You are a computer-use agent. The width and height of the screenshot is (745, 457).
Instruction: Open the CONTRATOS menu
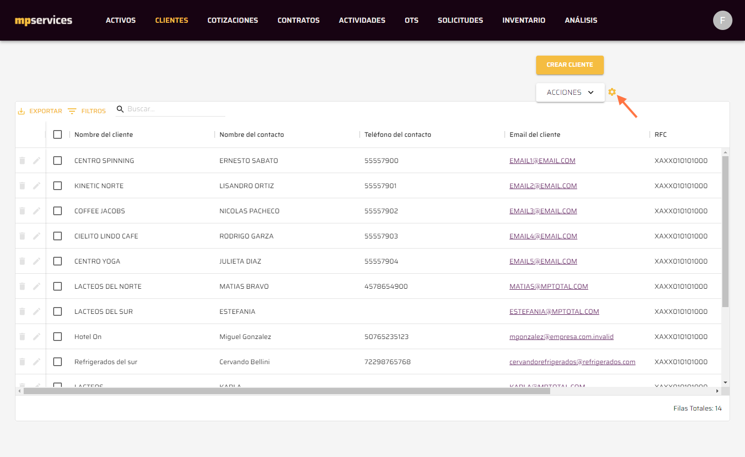point(298,20)
